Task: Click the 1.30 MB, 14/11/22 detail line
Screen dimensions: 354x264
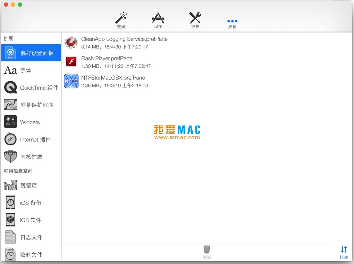Action: point(116,66)
